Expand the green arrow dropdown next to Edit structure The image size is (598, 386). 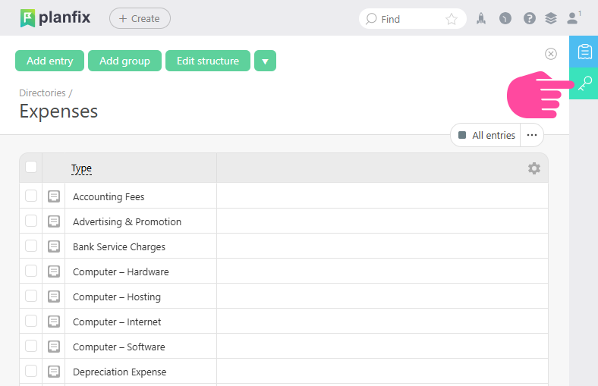tap(265, 61)
